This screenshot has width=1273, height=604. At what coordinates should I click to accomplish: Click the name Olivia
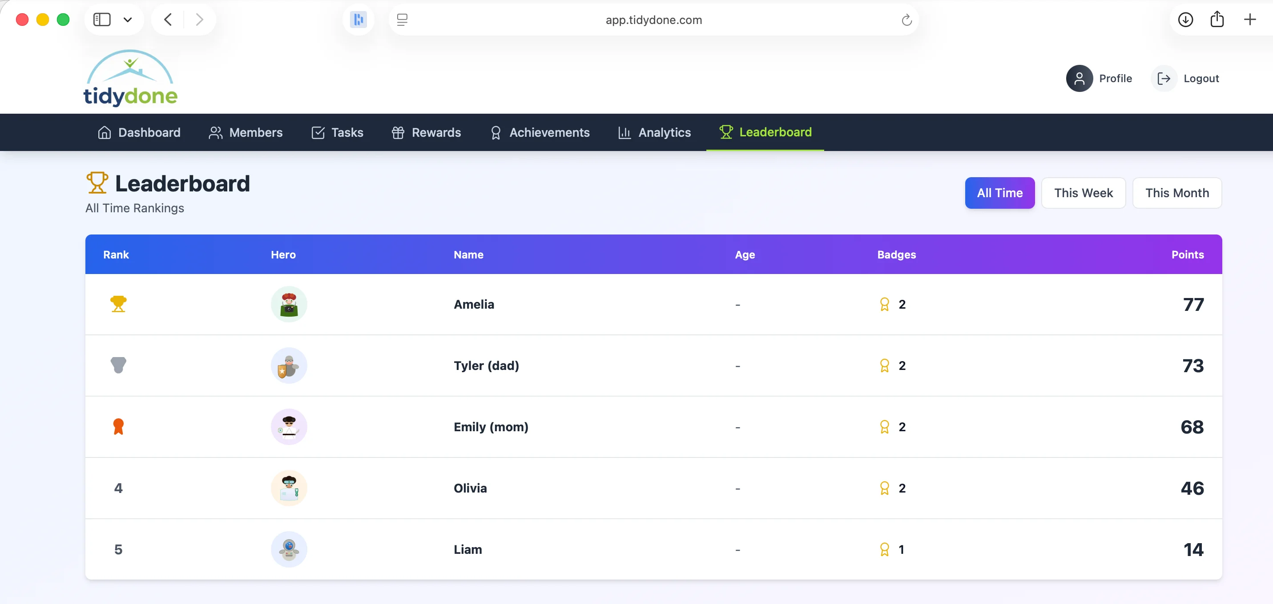(x=470, y=488)
